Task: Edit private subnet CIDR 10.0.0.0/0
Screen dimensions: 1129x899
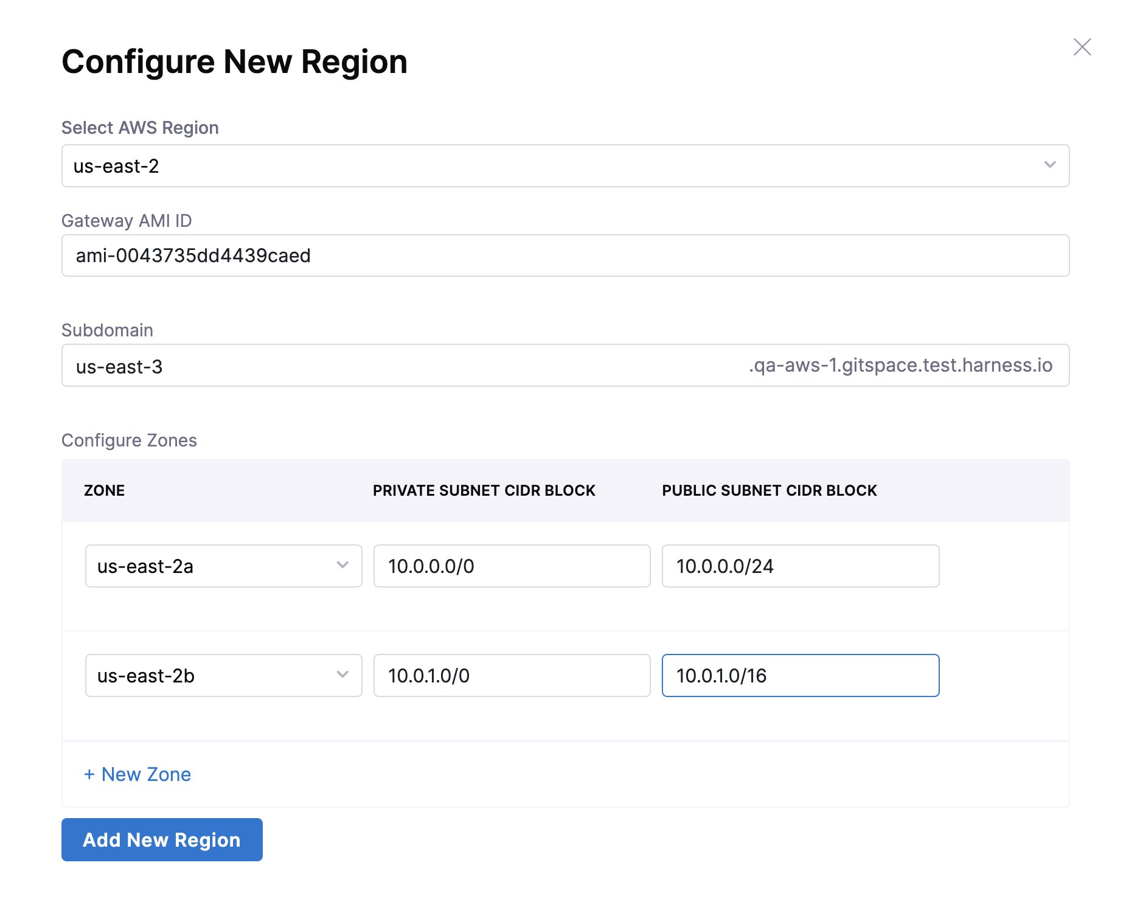Action: point(511,566)
